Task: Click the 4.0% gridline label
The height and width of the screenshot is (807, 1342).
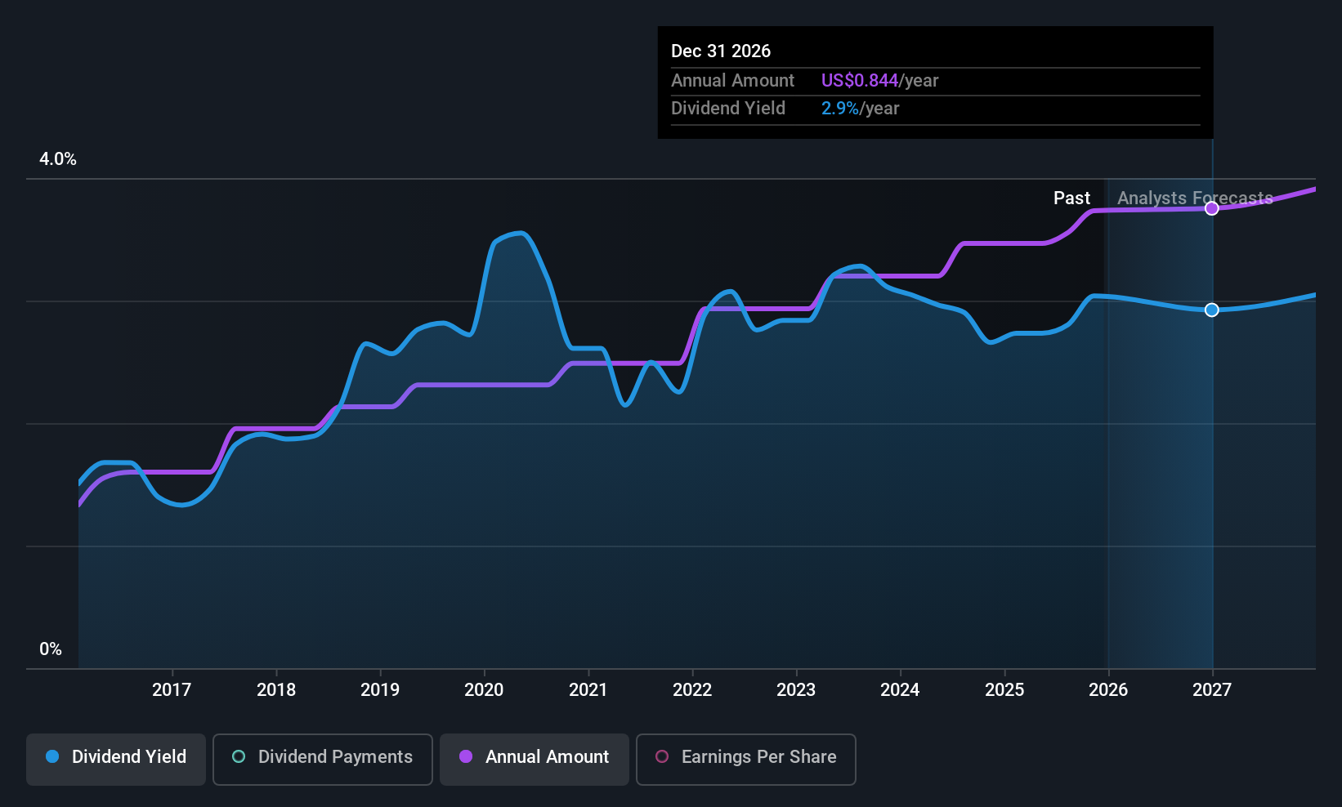Action: click(x=57, y=159)
